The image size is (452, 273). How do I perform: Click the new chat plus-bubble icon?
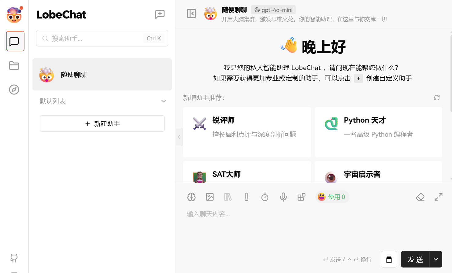point(160,14)
